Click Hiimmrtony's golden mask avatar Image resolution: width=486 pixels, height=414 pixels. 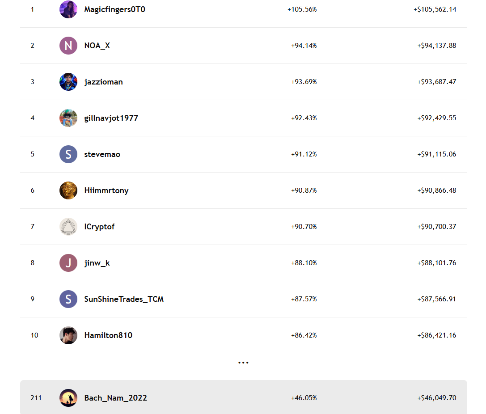[68, 190]
